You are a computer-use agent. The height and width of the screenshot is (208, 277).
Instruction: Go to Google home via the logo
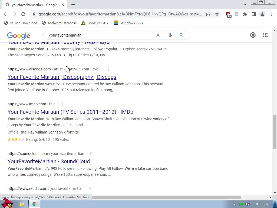coord(19,36)
